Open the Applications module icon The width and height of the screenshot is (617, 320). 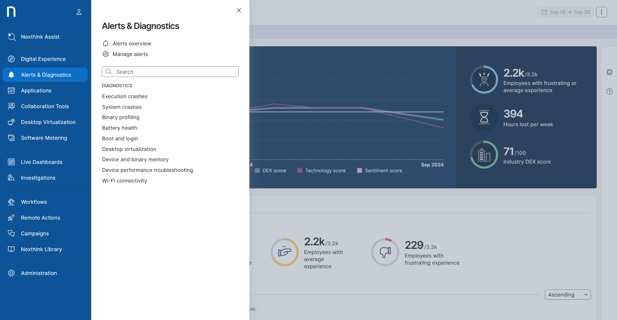11,90
